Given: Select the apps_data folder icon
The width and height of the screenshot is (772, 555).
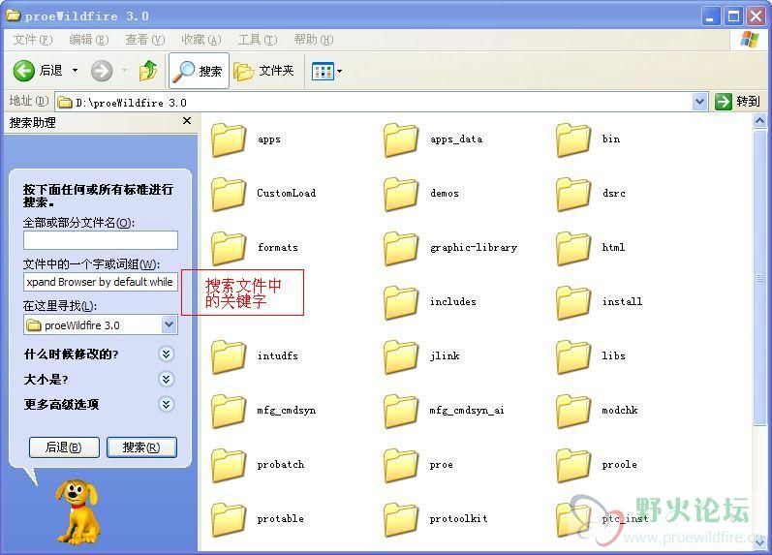Looking at the screenshot, I should pyautogui.click(x=401, y=139).
